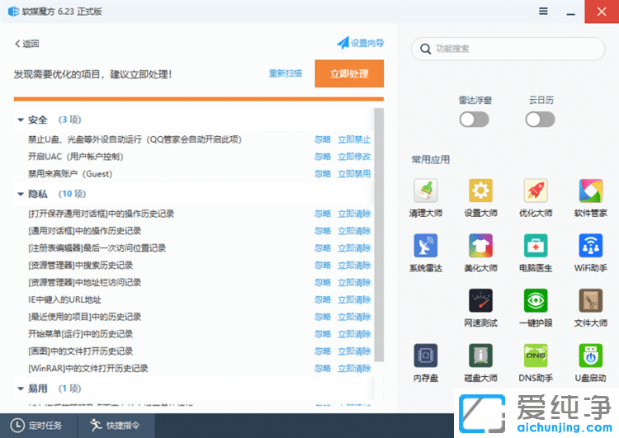The image size is (619, 438).
Task: Launch 系统雷达 satellite dish icon
Action: pos(426,246)
